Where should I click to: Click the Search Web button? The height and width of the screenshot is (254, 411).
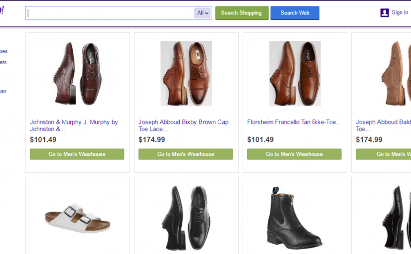click(x=295, y=13)
